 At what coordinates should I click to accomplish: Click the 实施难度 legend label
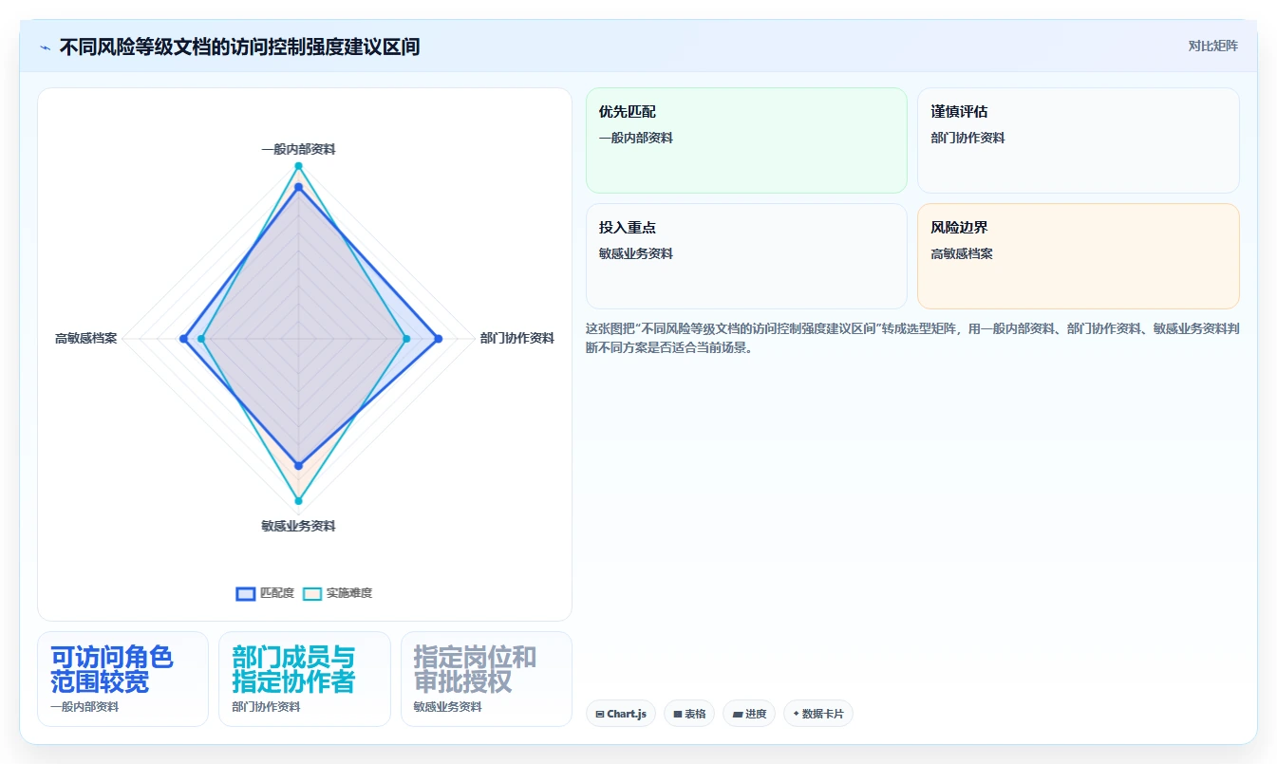(x=349, y=593)
